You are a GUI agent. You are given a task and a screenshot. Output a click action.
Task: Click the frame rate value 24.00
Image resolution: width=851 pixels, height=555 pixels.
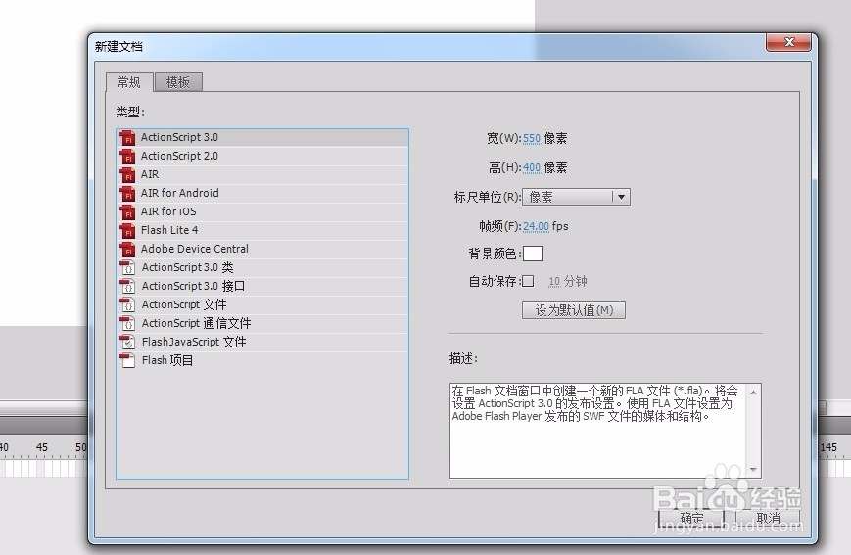(536, 226)
